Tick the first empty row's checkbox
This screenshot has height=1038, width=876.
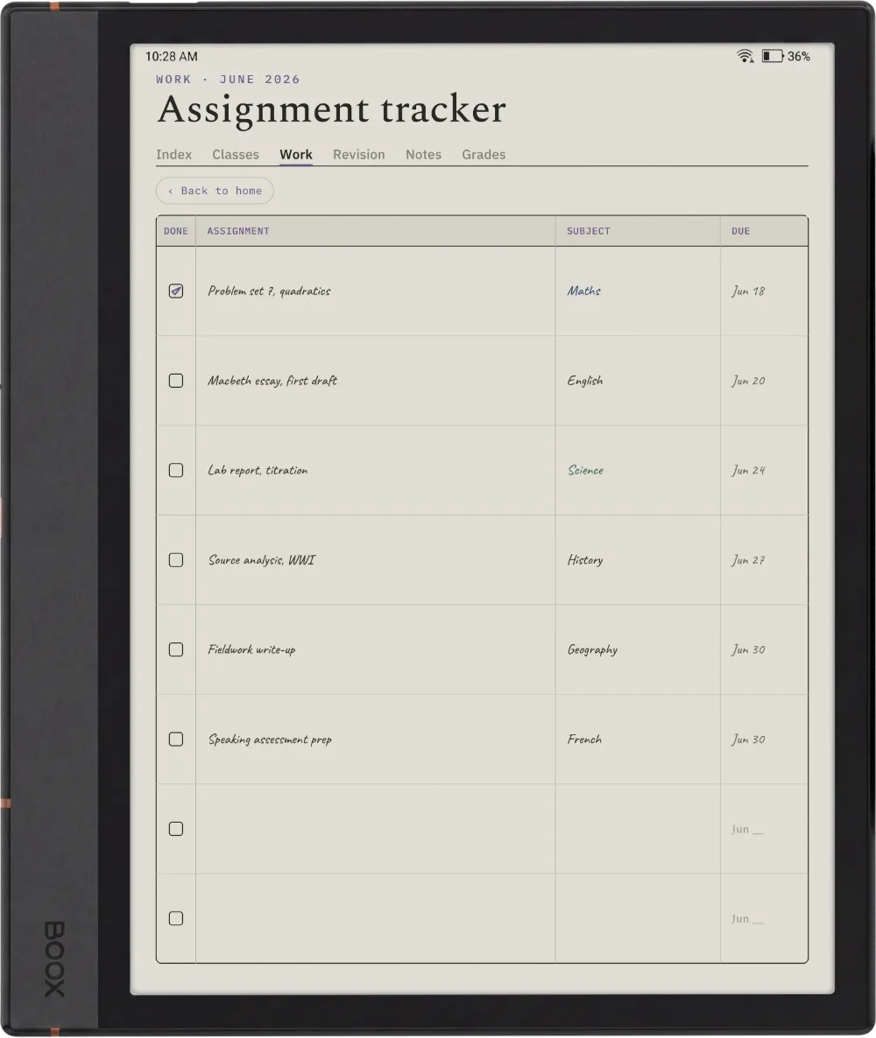coord(175,829)
